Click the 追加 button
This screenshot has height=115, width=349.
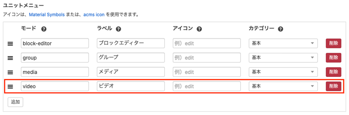pyautogui.click(x=15, y=102)
